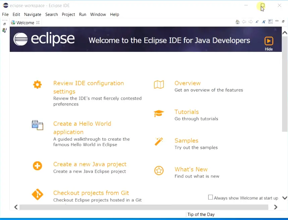Open the Package Explorer icon in the left trim

click(x=4, y=30)
